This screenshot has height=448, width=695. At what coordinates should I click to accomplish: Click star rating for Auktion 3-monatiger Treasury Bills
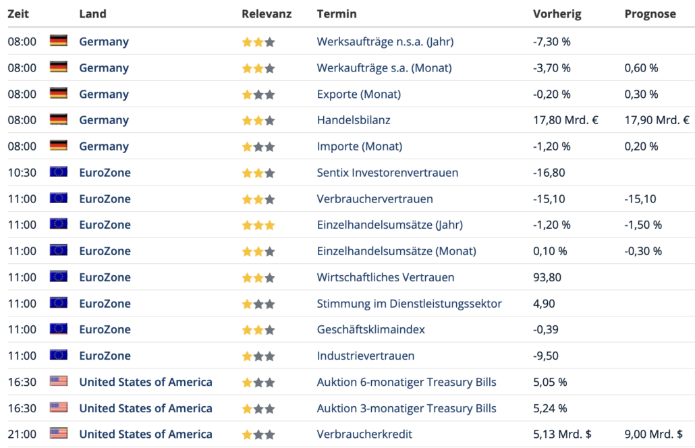coord(258,408)
